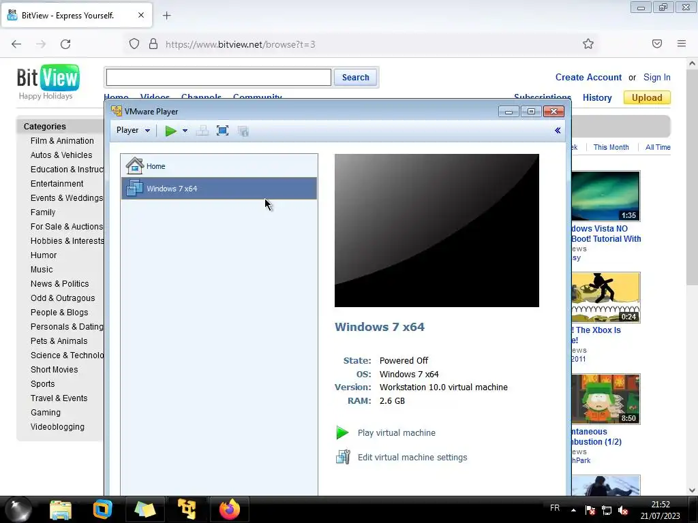Open News & Politics category
This screenshot has width=698, height=523.
click(x=60, y=284)
